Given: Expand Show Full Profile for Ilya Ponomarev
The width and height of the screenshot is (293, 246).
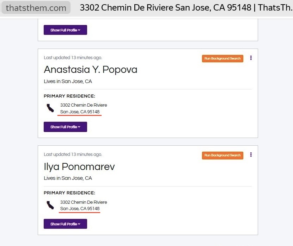Looking at the screenshot, I should 65,224.
